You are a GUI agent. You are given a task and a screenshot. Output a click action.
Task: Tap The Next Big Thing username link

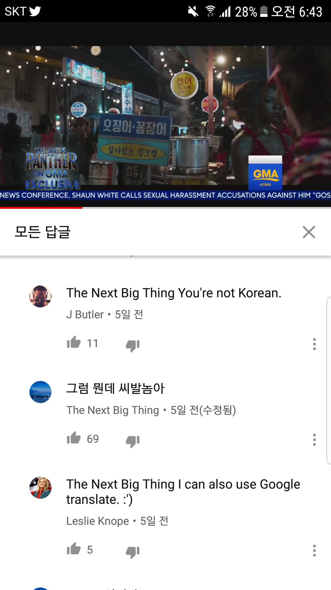click(x=113, y=410)
